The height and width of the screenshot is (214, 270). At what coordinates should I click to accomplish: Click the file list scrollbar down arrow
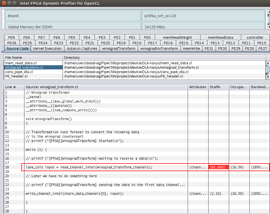pos(268,77)
